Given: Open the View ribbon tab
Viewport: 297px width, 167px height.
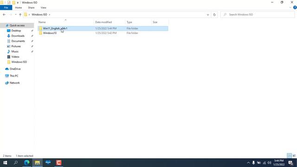Looking at the screenshot, I should tap(43, 7).
